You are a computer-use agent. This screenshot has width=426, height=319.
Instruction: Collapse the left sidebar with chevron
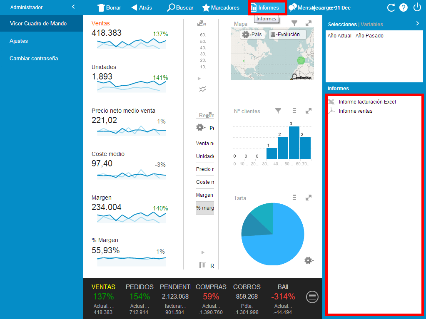click(x=73, y=7)
